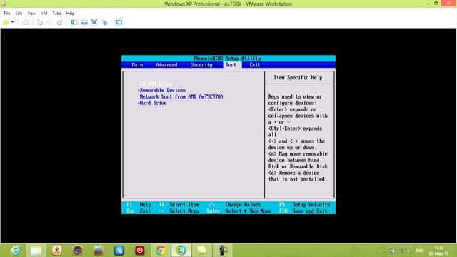Image resolution: width=457 pixels, height=257 pixels.
Task: Click the F9 Setup Defaults hint
Action: pyautogui.click(x=305, y=205)
